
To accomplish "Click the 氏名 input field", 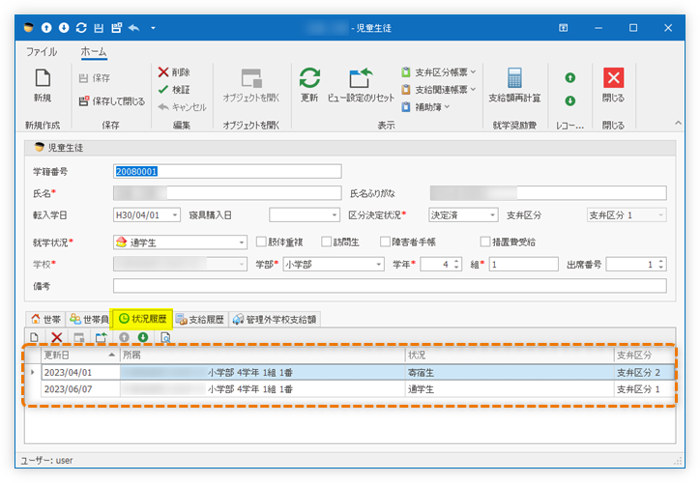I will coord(227,193).
